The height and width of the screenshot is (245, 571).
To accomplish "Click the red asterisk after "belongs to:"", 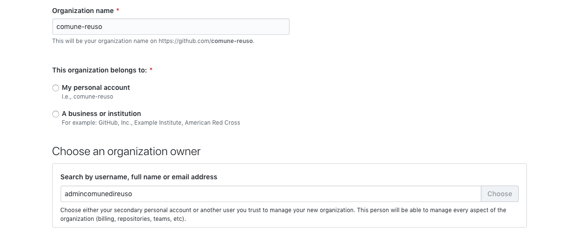I will (151, 70).
